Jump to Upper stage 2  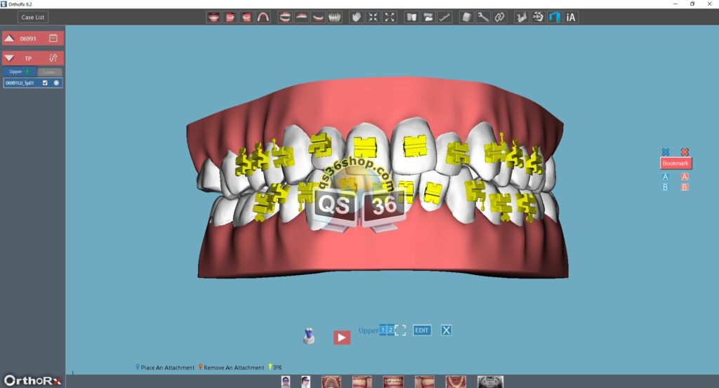390,330
